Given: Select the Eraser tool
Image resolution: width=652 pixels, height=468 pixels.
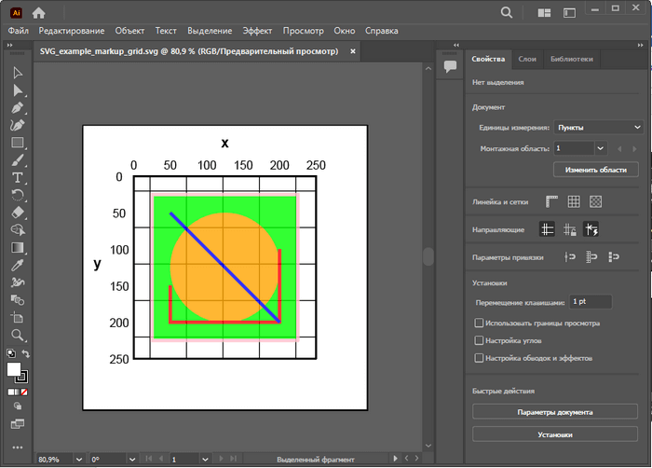Looking at the screenshot, I should (x=18, y=213).
